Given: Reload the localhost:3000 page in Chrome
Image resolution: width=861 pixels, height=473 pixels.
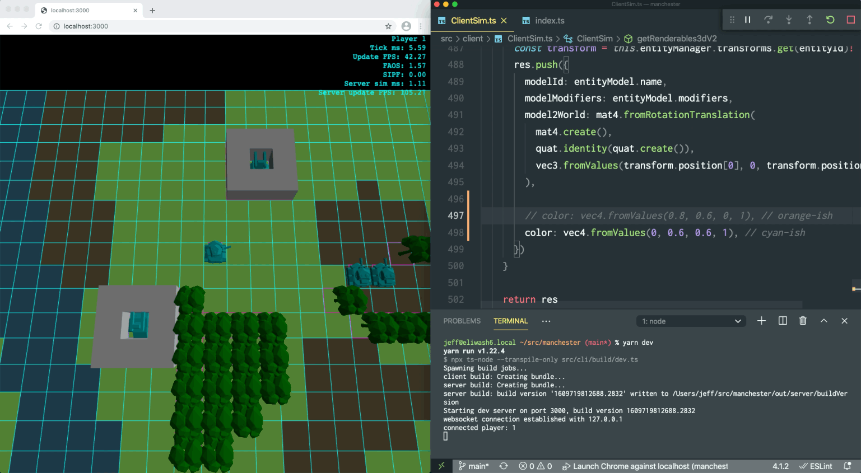Looking at the screenshot, I should pyautogui.click(x=39, y=26).
